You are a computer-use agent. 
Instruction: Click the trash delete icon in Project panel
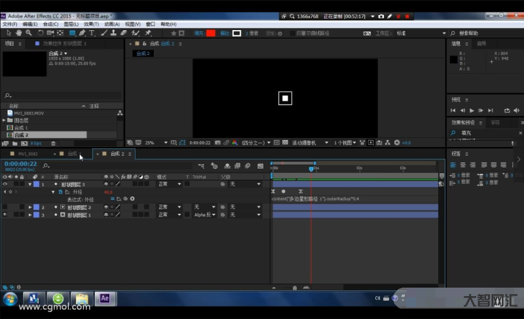click(x=53, y=143)
